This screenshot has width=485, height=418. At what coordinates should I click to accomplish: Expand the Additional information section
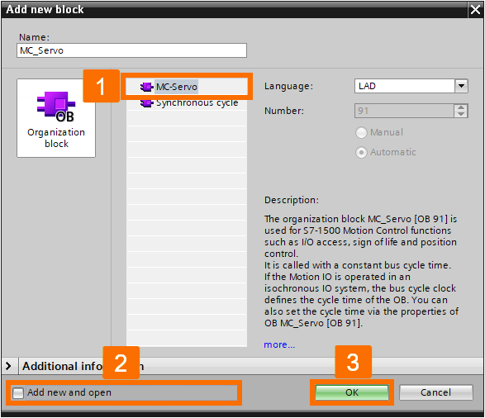[8, 366]
